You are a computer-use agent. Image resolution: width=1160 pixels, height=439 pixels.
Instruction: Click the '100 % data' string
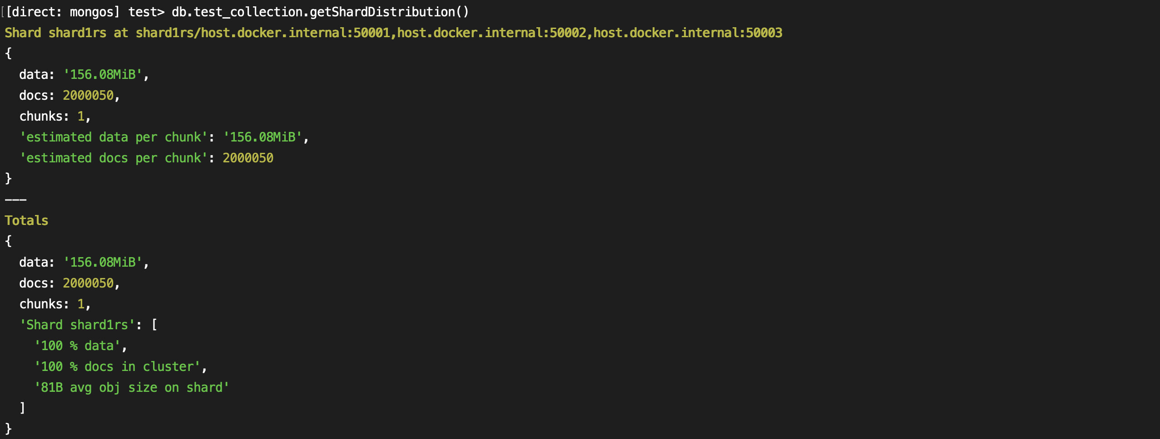pos(77,346)
